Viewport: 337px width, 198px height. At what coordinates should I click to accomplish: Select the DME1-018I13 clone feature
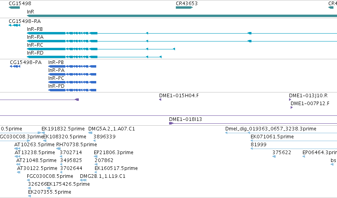(x=253, y=123)
